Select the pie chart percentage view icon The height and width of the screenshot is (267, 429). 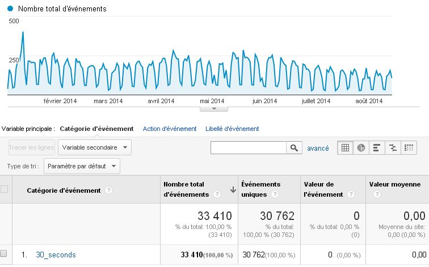(361, 148)
